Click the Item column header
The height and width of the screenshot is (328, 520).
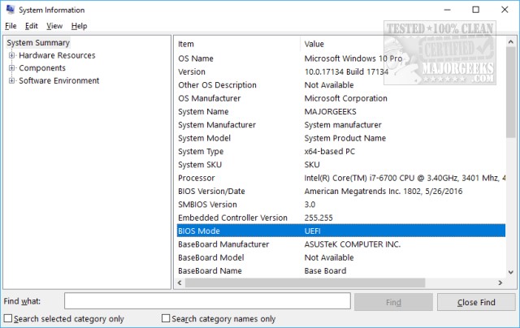[236, 43]
